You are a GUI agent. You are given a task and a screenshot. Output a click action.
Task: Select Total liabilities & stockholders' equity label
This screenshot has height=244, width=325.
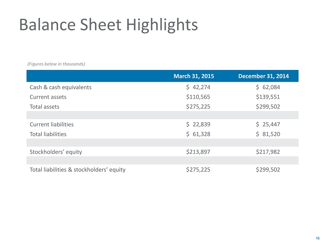(77, 169)
